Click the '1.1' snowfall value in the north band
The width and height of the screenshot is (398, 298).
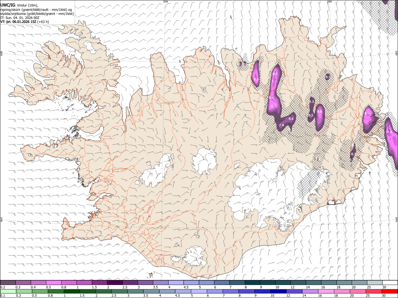click(x=274, y=81)
